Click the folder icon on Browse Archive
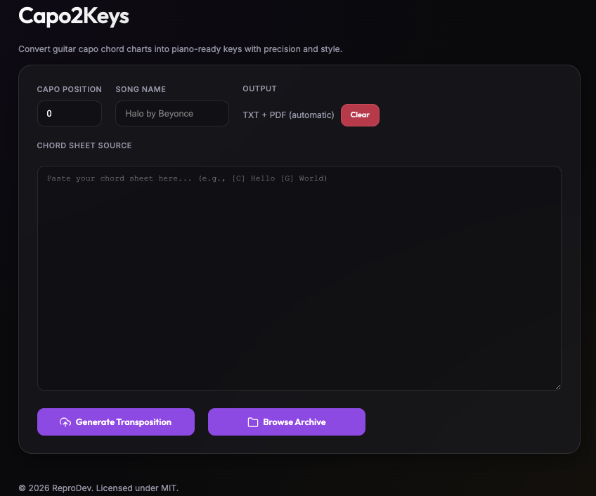Image resolution: width=596 pixels, height=496 pixels. [253, 422]
